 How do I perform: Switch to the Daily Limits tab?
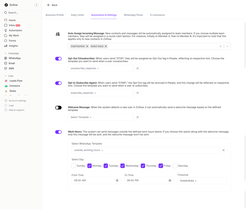(x=77, y=15)
